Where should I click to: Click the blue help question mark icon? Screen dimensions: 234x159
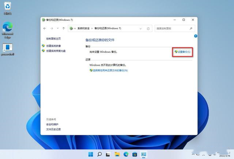196,36
